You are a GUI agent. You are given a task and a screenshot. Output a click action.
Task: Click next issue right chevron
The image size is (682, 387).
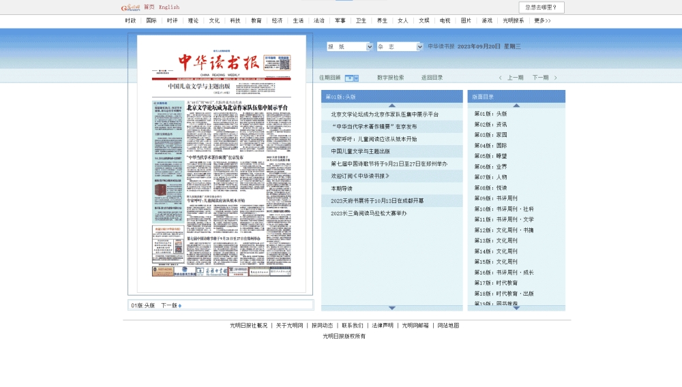pyautogui.click(x=555, y=78)
